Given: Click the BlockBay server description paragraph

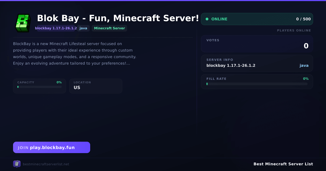Looking at the screenshot, I should tap(75, 53).
